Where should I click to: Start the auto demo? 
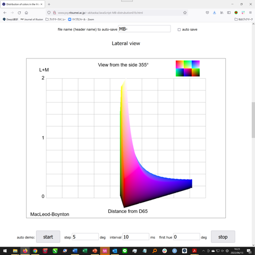click(x=48, y=237)
